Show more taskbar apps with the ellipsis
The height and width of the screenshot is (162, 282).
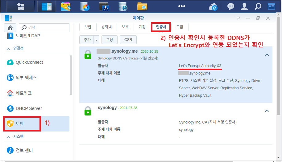tap(182, 6)
